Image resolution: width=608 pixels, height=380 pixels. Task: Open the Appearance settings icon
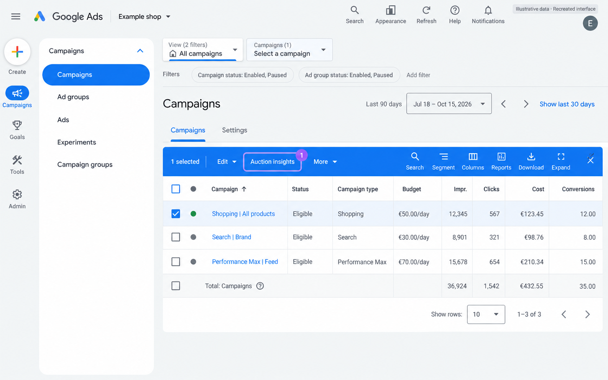click(x=391, y=15)
